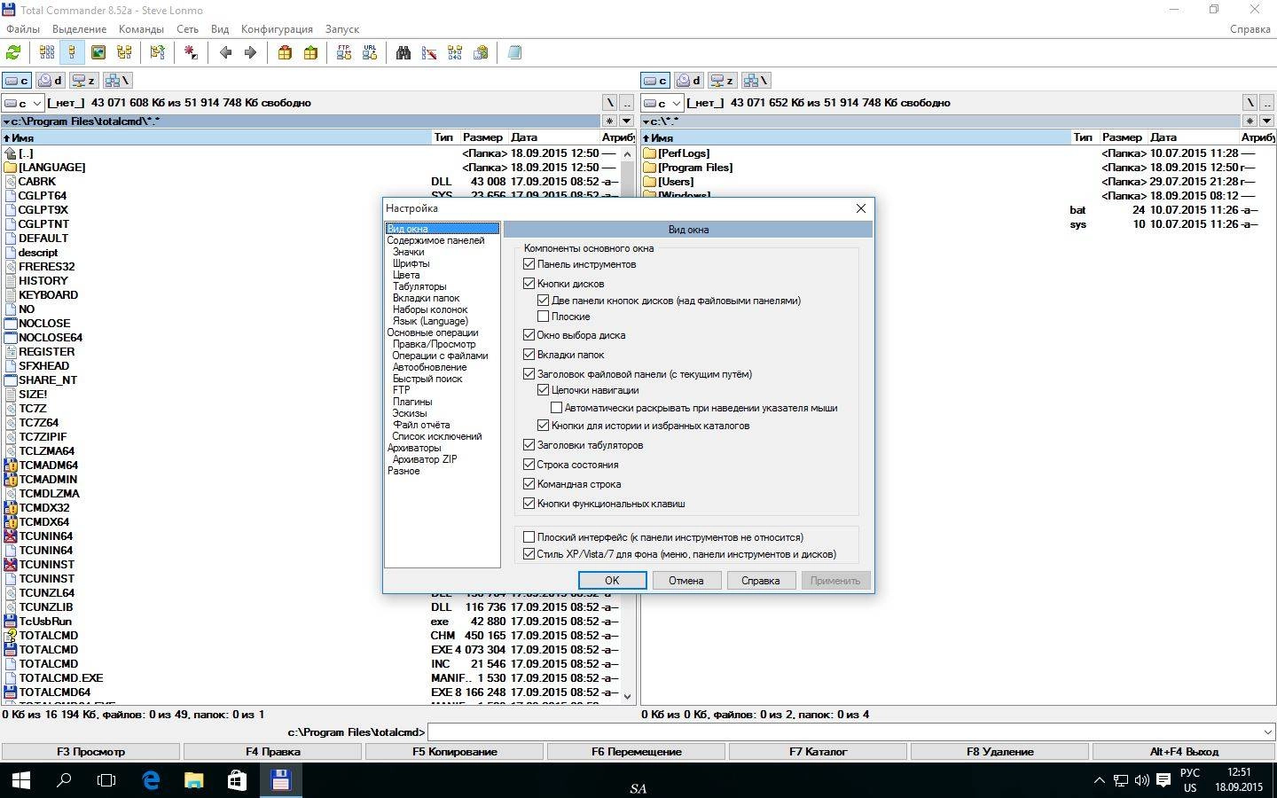Screen dimensions: 1277x798
Task: Select 'Цвета' in settings tree
Action: 406,275
